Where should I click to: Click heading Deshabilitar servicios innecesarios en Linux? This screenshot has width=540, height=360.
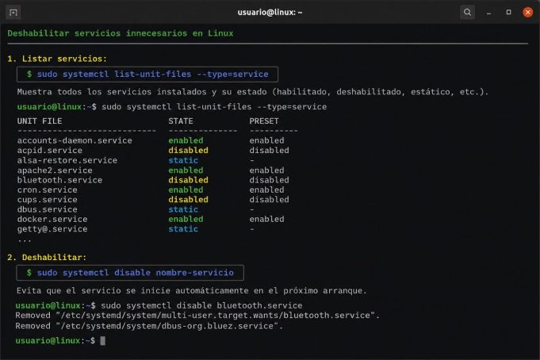(x=121, y=33)
